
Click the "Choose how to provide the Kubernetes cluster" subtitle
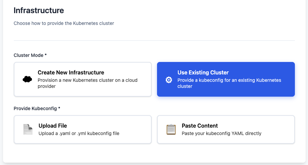coord(64,24)
